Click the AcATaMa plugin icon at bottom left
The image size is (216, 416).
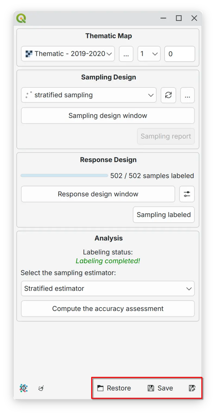[x=24, y=388]
